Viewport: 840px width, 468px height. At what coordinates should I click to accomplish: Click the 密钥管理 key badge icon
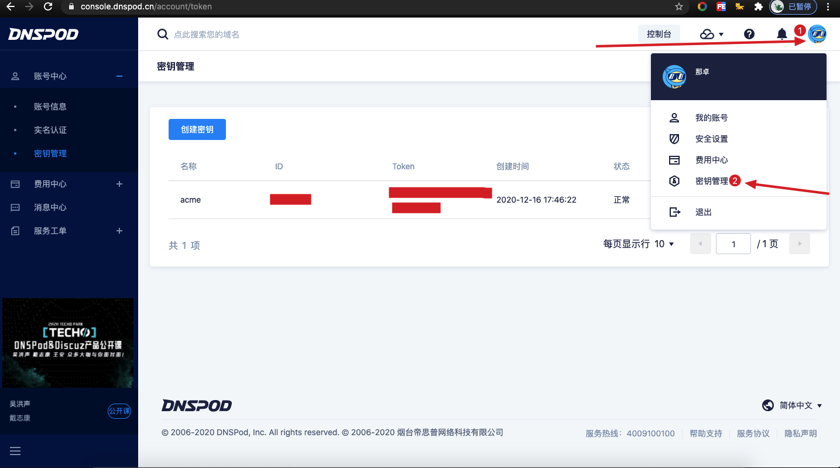[x=674, y=181]
